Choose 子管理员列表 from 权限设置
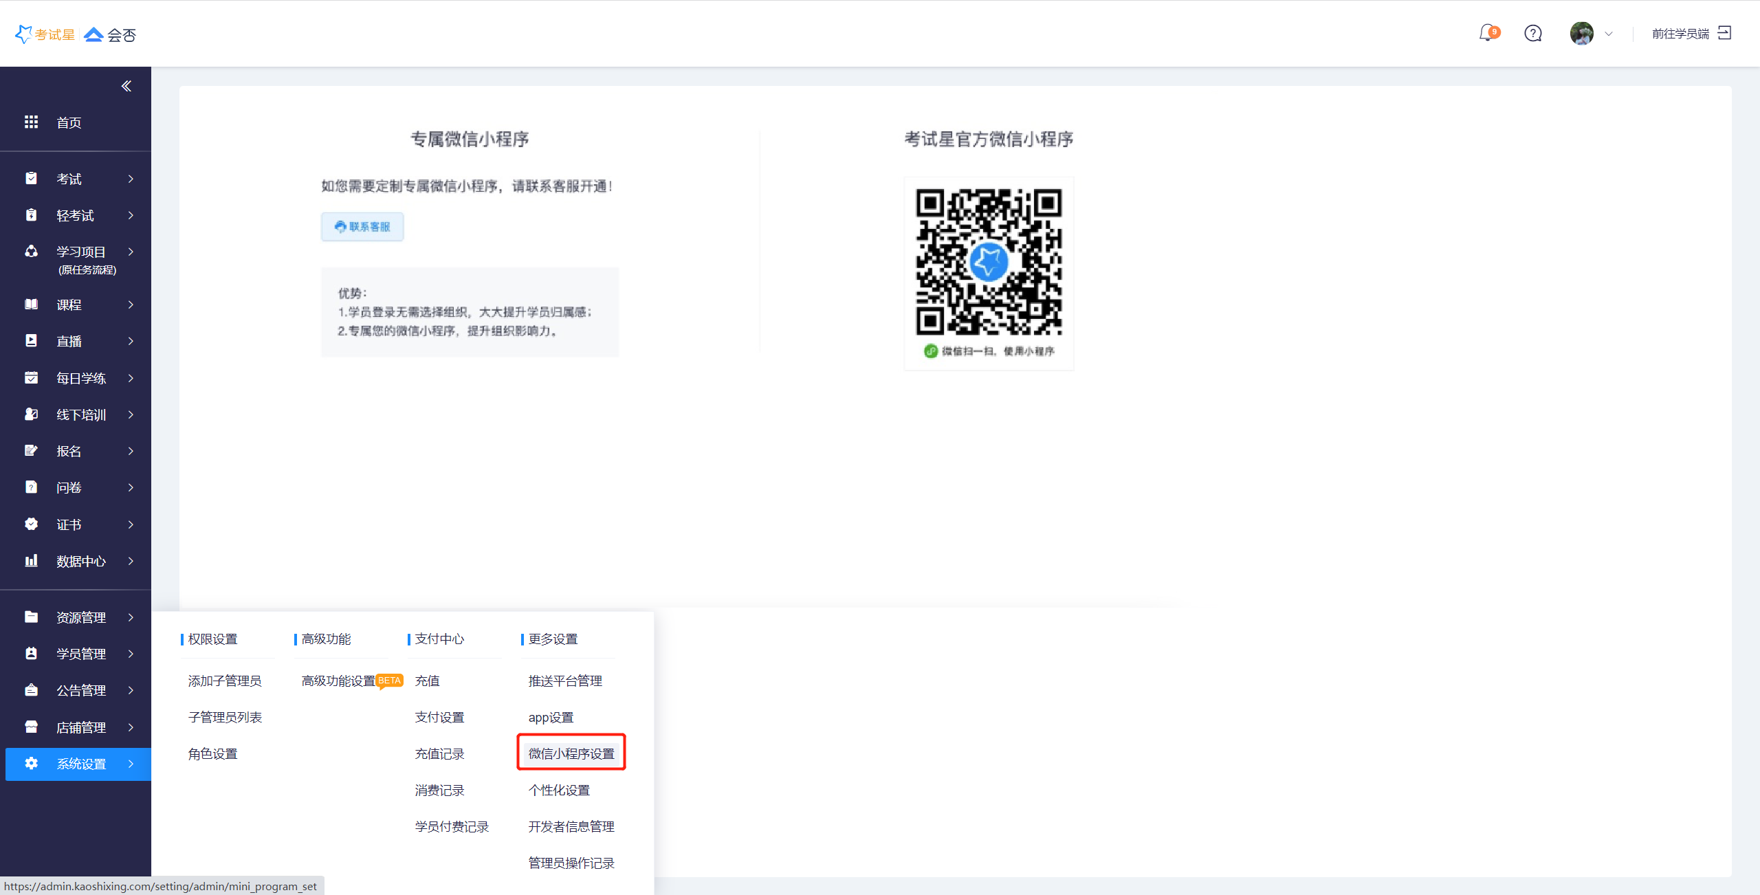This screenshot has height=895, width=1760. pyautogui.click(x=225, y=717)
